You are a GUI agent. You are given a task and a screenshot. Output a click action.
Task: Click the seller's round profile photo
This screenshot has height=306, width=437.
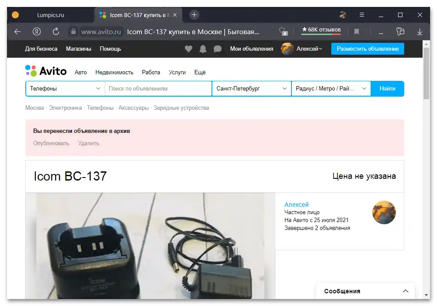pyautogui.click(x=384, y=212)
